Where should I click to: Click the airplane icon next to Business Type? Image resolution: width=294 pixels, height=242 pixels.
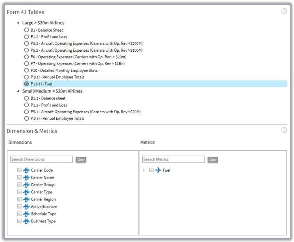click(27, 221)
